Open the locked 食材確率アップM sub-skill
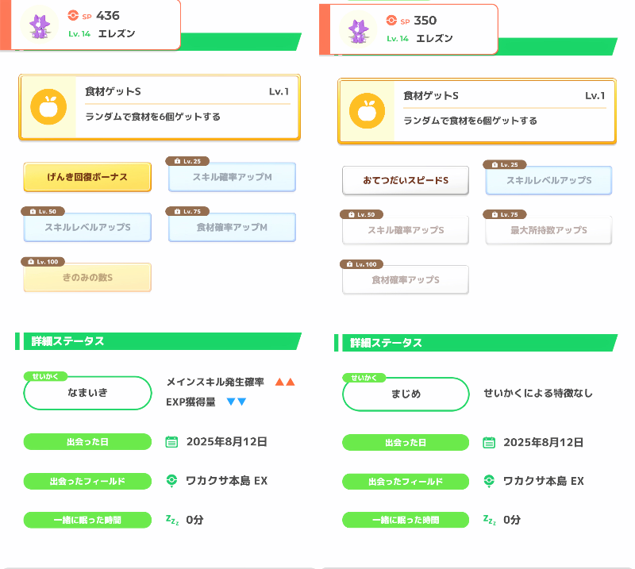 pyautogui.click(x=232, y=228)
